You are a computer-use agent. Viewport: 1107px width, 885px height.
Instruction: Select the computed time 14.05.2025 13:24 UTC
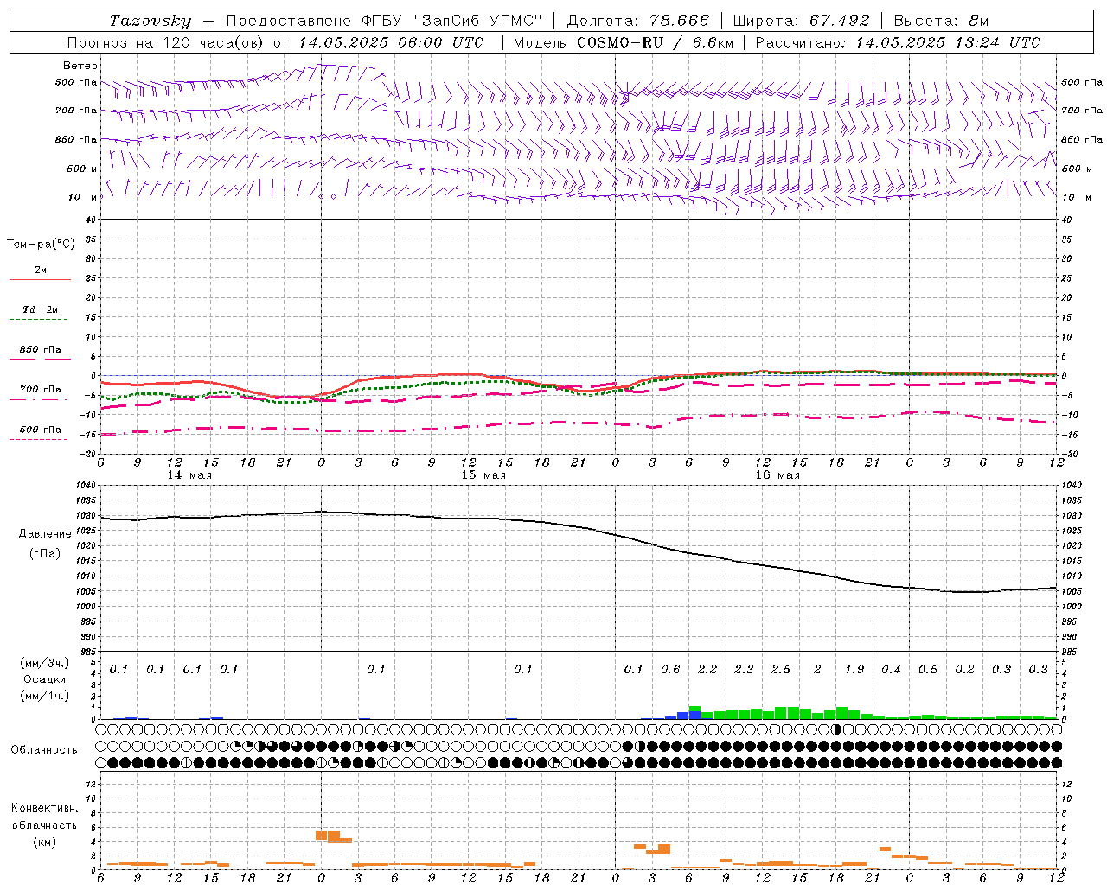coord(948,42)
